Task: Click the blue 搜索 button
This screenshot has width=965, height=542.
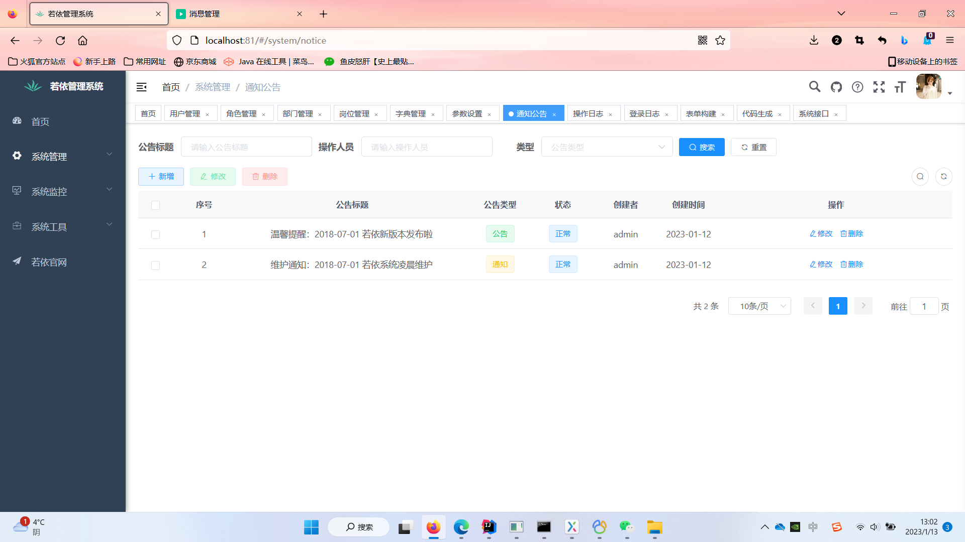Action: tap(701, 147)
